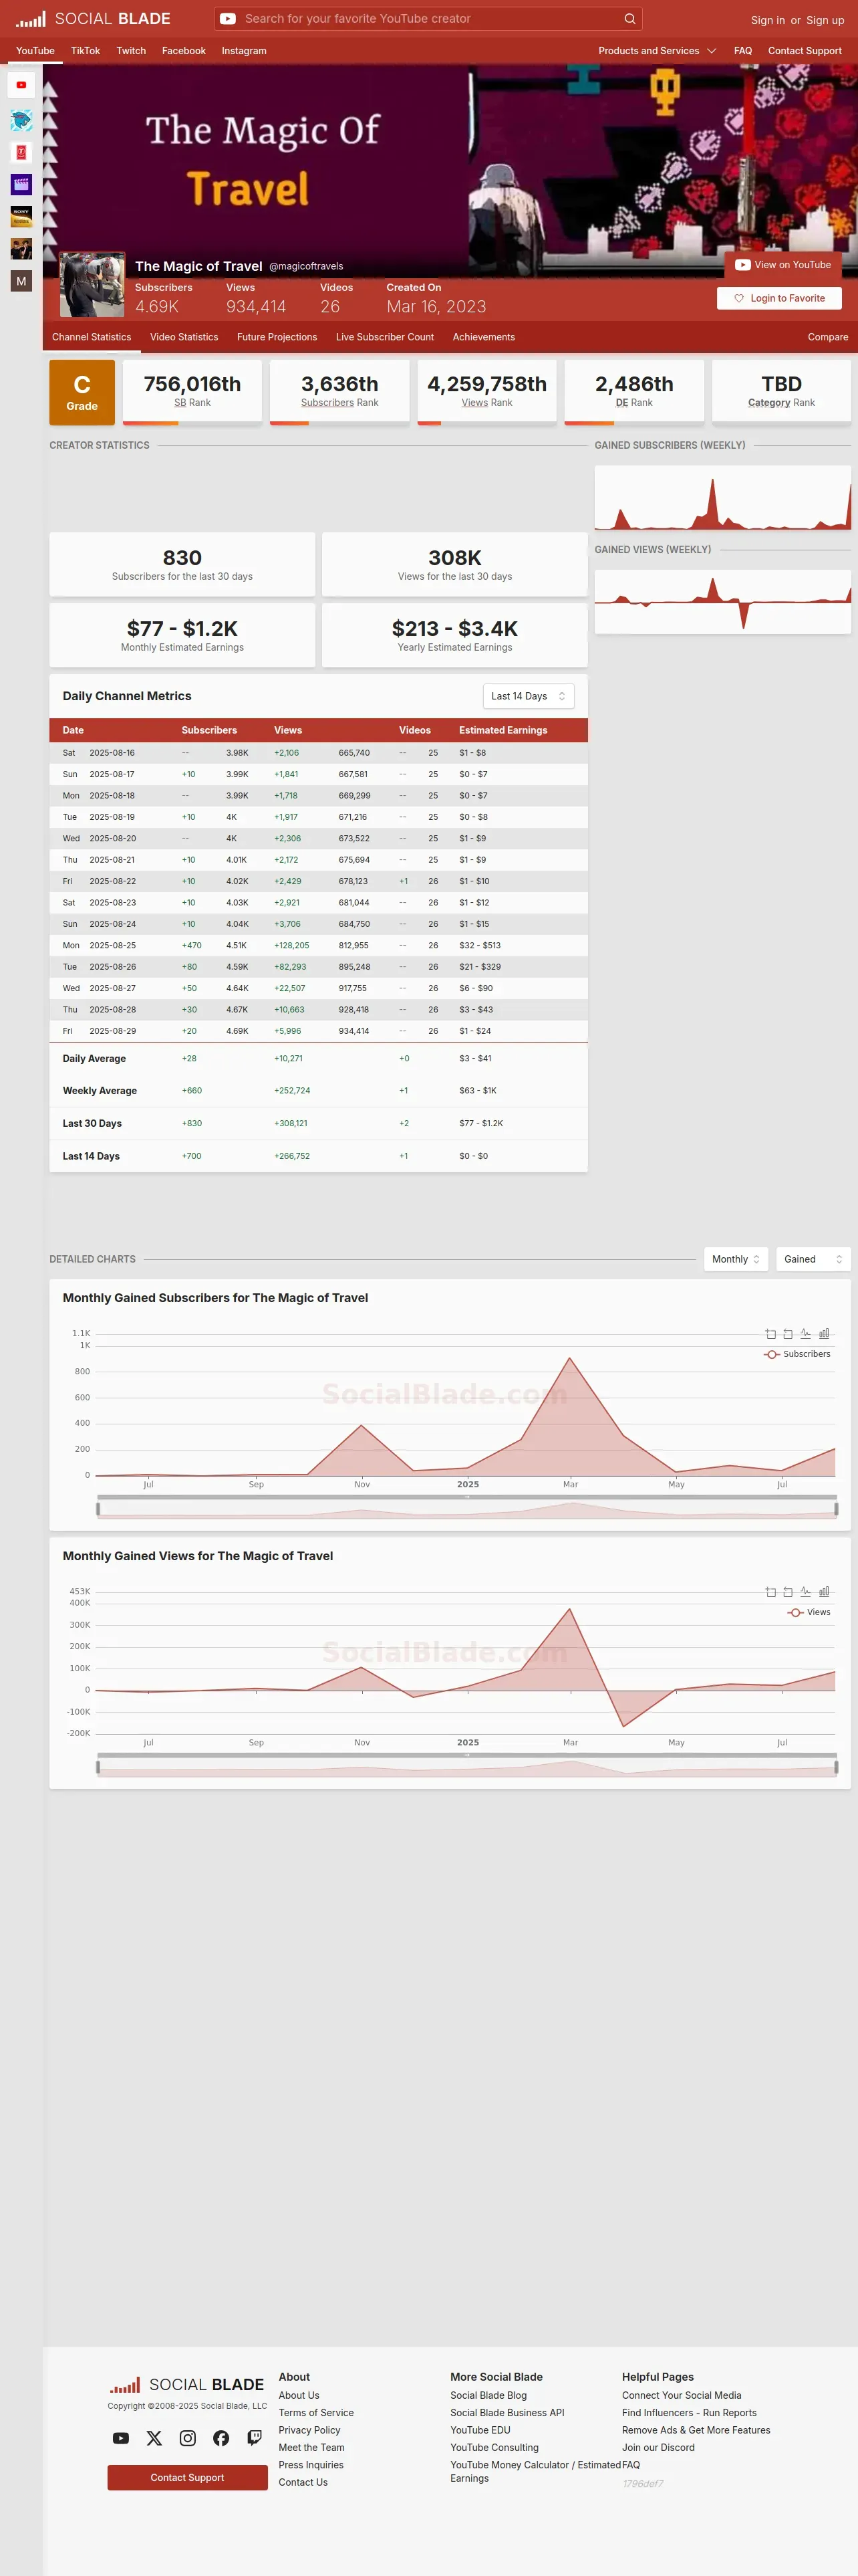Switch subscribers chart to line view icon
858x2576 pixels.
[x=806, y=1333]
